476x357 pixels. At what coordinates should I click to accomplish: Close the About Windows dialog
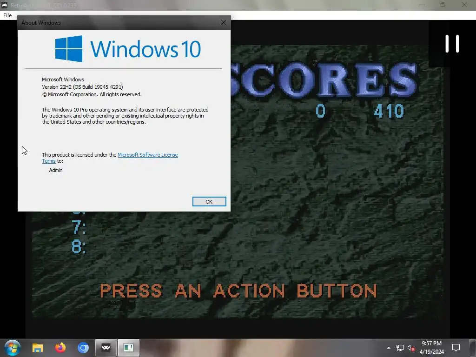click(x=224, y=22)
